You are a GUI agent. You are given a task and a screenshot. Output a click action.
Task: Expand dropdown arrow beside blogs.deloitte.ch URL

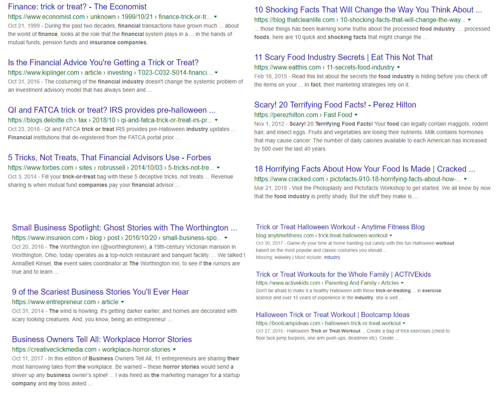pos(216,120)
